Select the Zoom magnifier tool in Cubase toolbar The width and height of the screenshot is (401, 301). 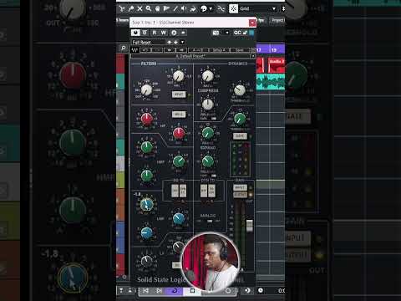(x=149, y=8)
